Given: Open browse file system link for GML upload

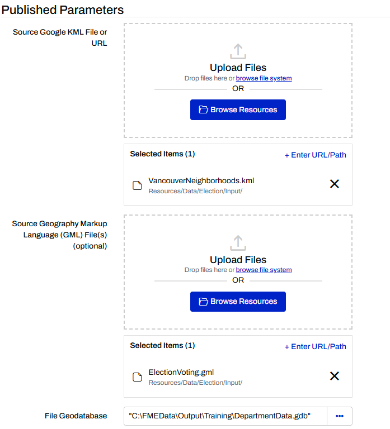Looking at the screenshot, I should (x=264, y=270).
